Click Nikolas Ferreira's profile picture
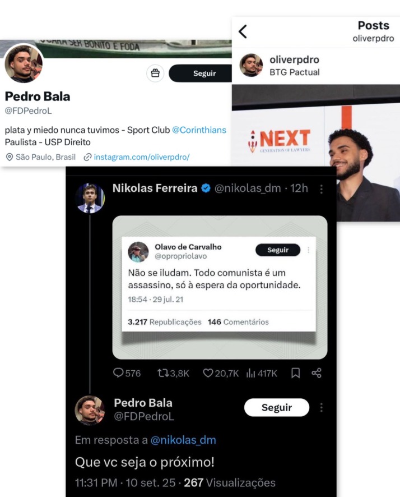The width and height of the screenshot is (400, 497). click(x=90, y=198)
